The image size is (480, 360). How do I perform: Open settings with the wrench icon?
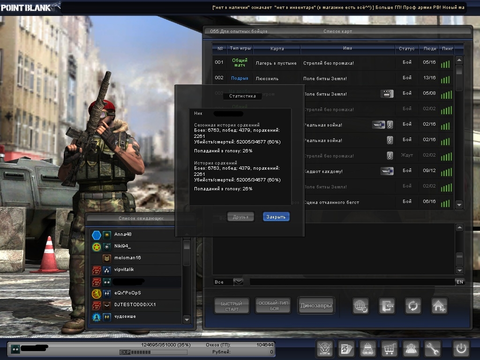coord(432,349)
